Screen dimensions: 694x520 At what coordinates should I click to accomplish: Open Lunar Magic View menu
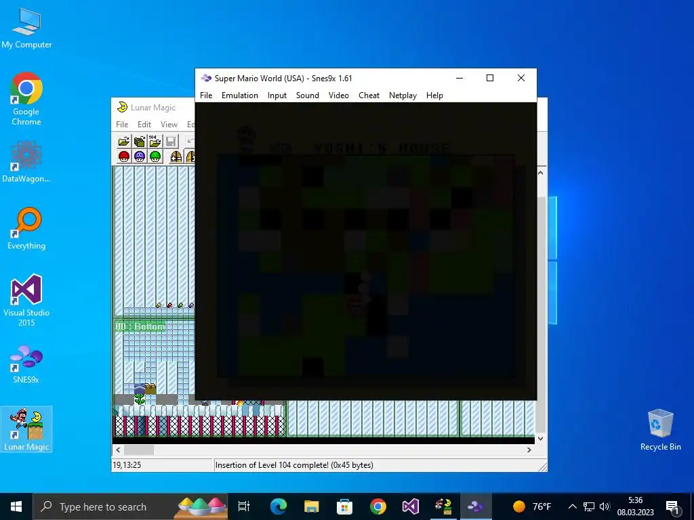coord(169,125)
